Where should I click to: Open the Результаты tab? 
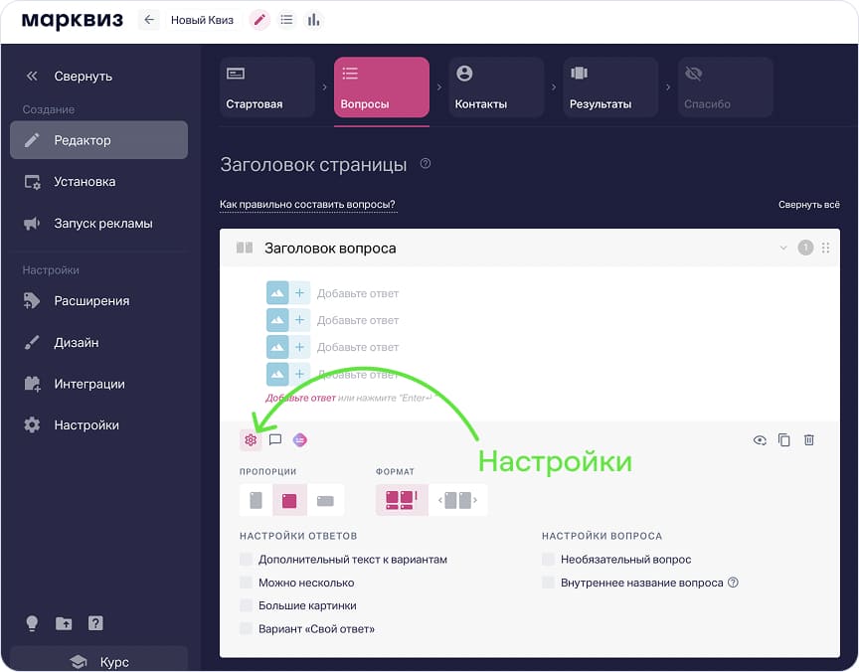click(x=610, y=87)
